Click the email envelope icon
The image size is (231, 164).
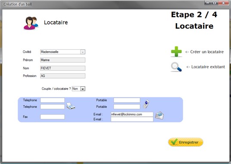point(159,115)
